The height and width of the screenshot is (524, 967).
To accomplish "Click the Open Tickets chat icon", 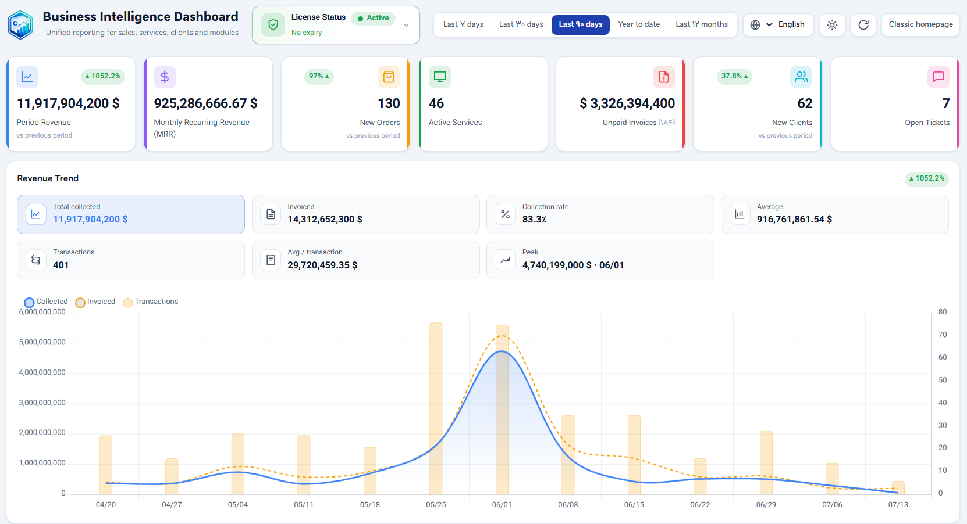I will click(938, 77).
